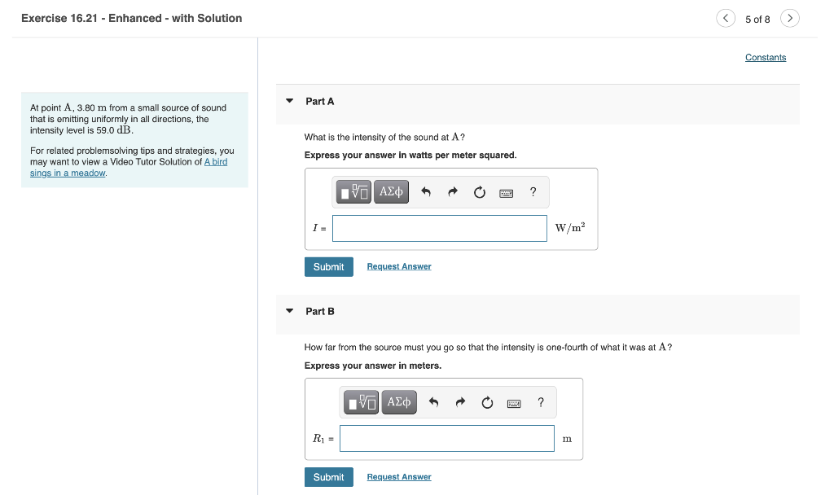The height and width of the screenshot is (495, 834).
Task: Open math templates button in Part B
Action: pos(361,402)
